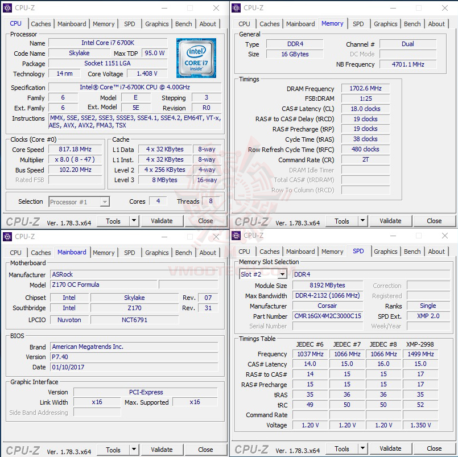Click the Intel Core i7 logo badge
The image size is (458, 457).
coord(196,57)
